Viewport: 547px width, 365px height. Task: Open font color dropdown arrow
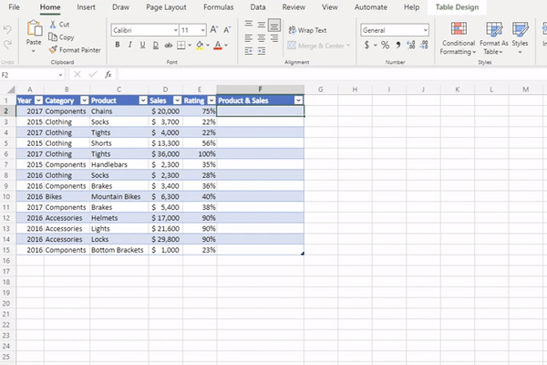[x=226, y=45]
